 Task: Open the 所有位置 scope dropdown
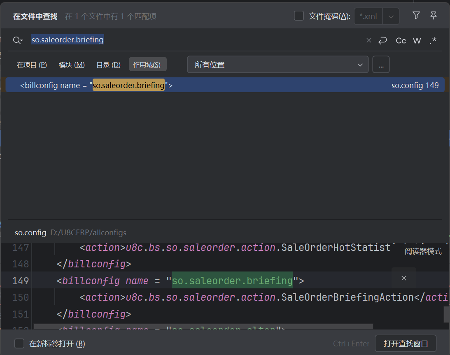(x=277, y=65)
